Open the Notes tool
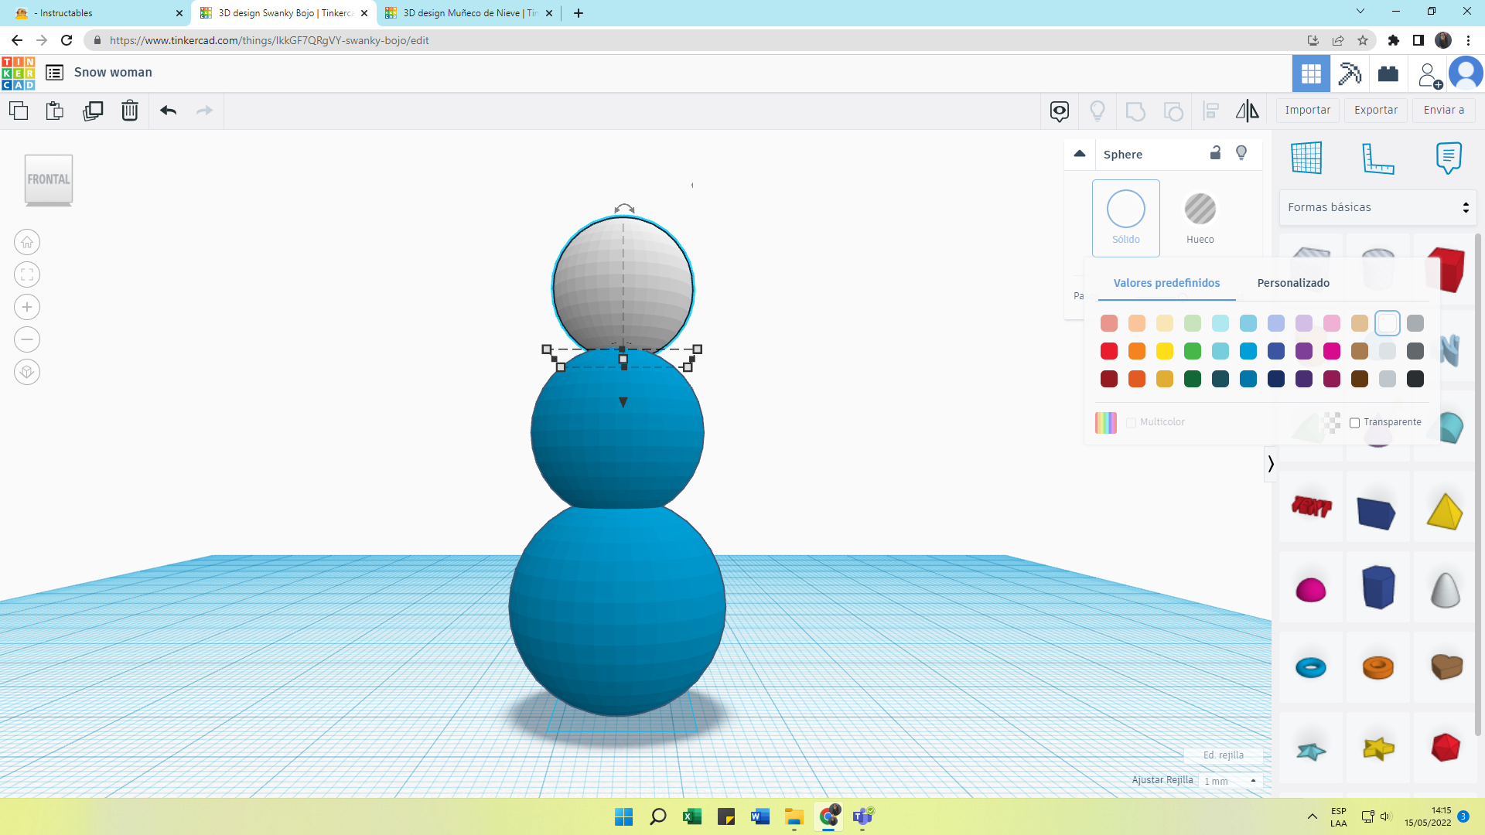1485x835 pixels. coord(1449,158)
